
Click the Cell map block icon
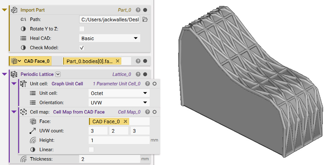(23, 112)
